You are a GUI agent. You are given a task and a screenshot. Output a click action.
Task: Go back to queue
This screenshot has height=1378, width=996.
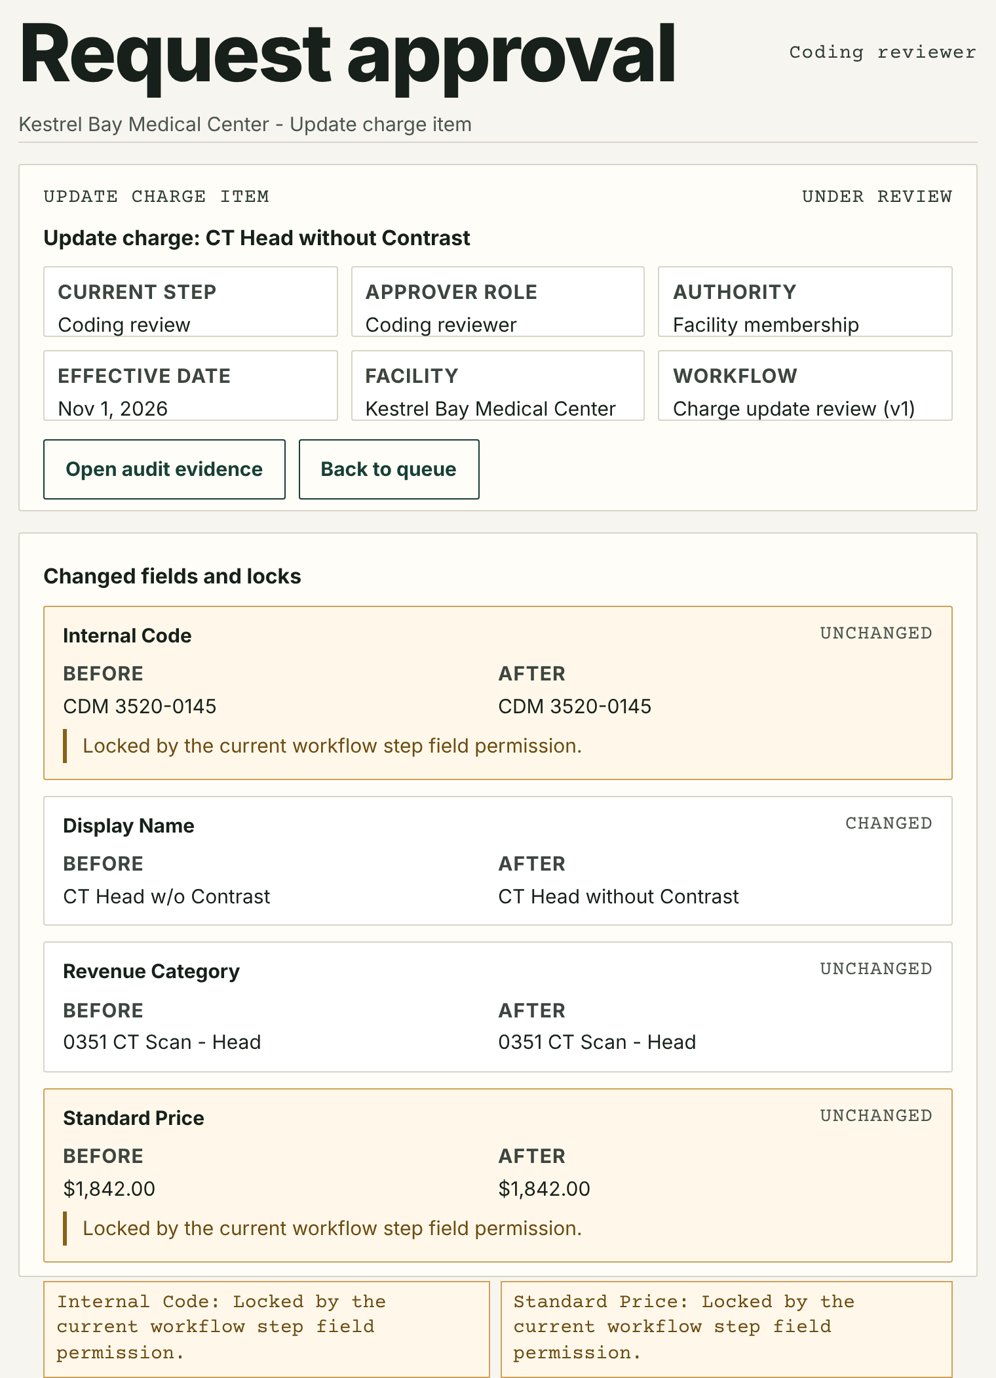tap(389, 469)
